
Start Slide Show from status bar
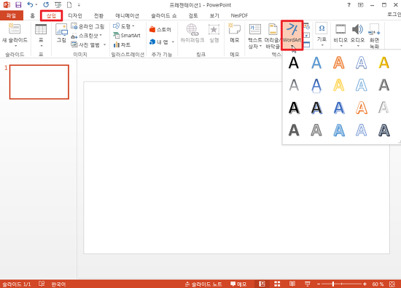pos(308,284)
